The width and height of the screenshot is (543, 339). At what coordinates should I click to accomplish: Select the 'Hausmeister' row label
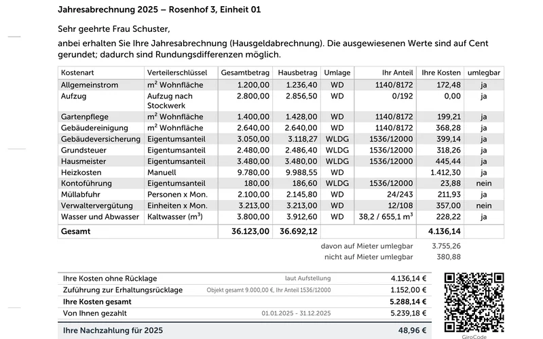[83, 161]
